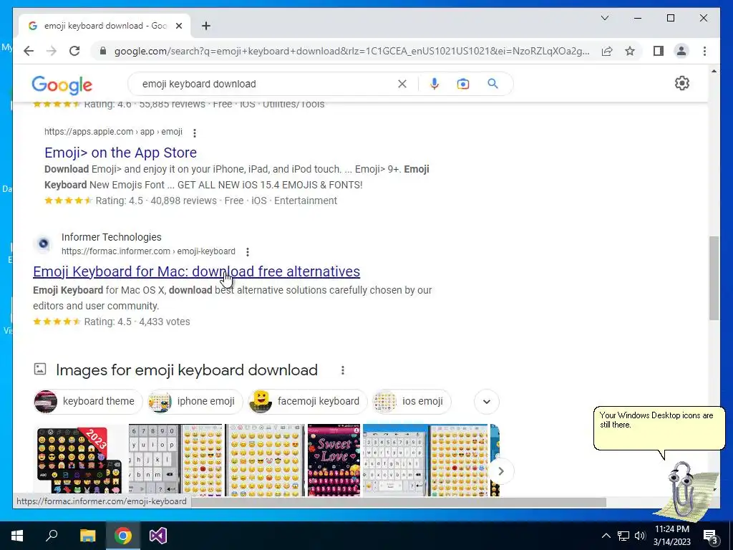Go back to previous page in Chrome
Viewport: 733px width, 550px height.
(29, 51)
